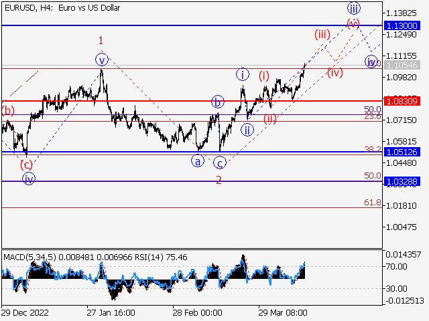This screenshot has width=429, height=321.
Task: Click the 1.04480 price axis value
Action: 401,163
